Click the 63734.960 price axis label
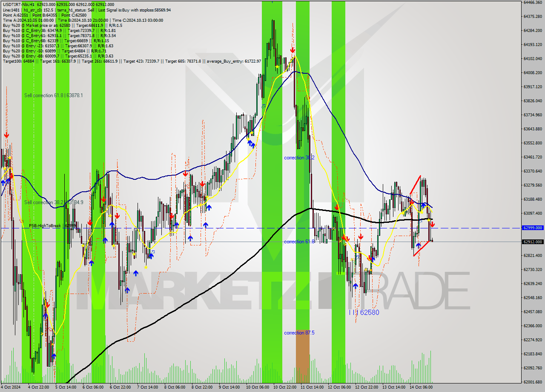The height and width of the screenshot is (392, 545). coord(532,115)
